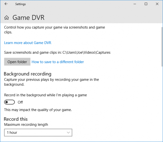Click the text 'This may impact the quality of your game.'
Viewport: 163px width, 142px height.
38,110
